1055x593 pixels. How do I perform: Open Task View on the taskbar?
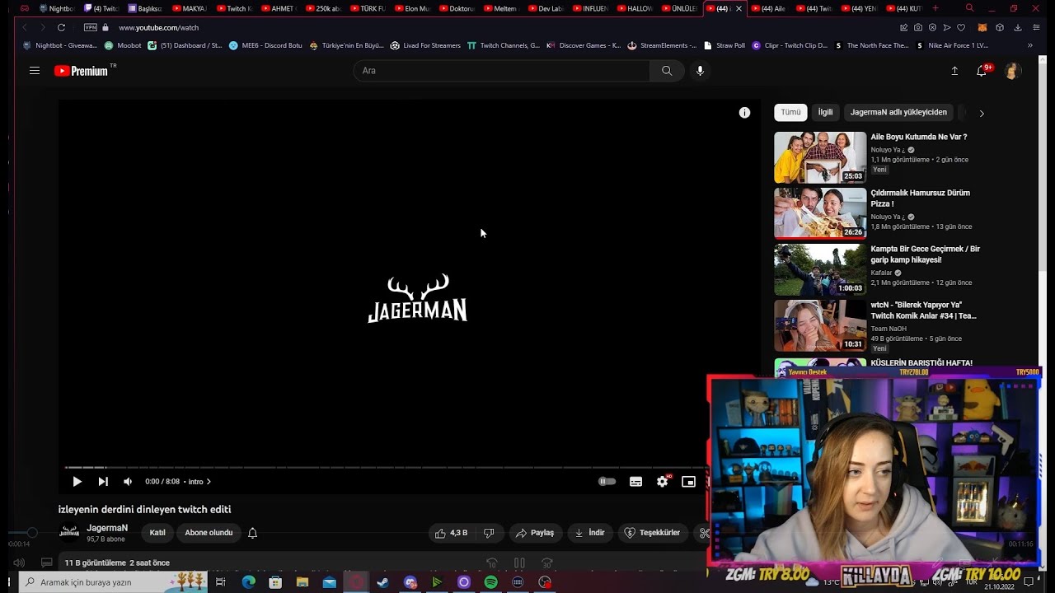point(221,582)
